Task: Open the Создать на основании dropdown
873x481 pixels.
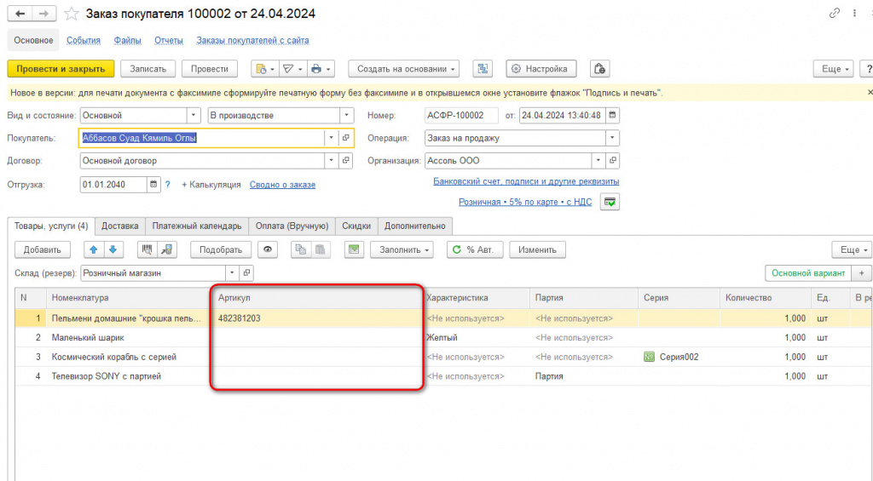Action: coord(403,69)
